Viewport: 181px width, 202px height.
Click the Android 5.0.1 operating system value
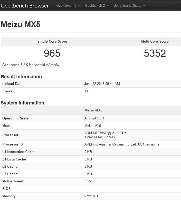click(x=94, y=118)
